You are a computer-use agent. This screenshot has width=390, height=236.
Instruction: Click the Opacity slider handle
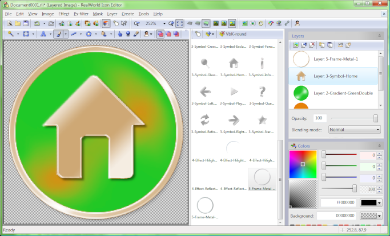coord(376,118)
